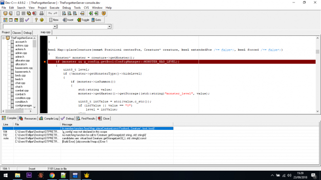This screenshot has height=180, width=321.
Task: Select the Build Error message row
Action: point(88,142)
